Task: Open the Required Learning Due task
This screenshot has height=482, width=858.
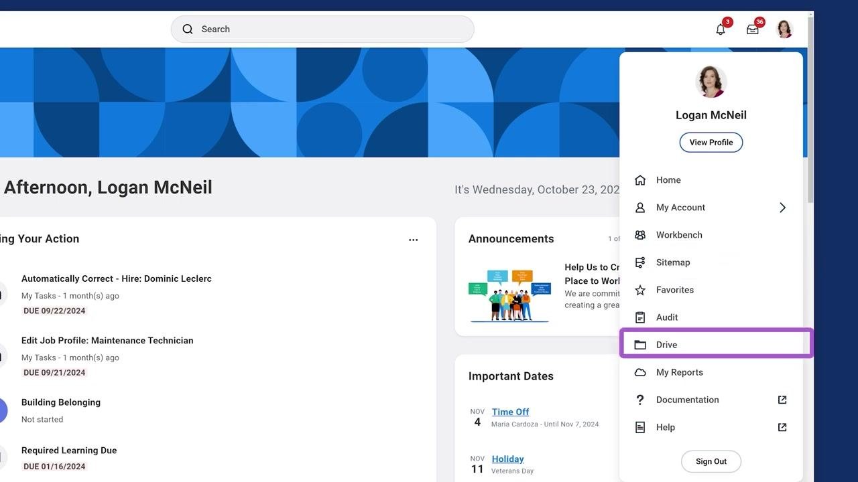Action: [69, 451]
